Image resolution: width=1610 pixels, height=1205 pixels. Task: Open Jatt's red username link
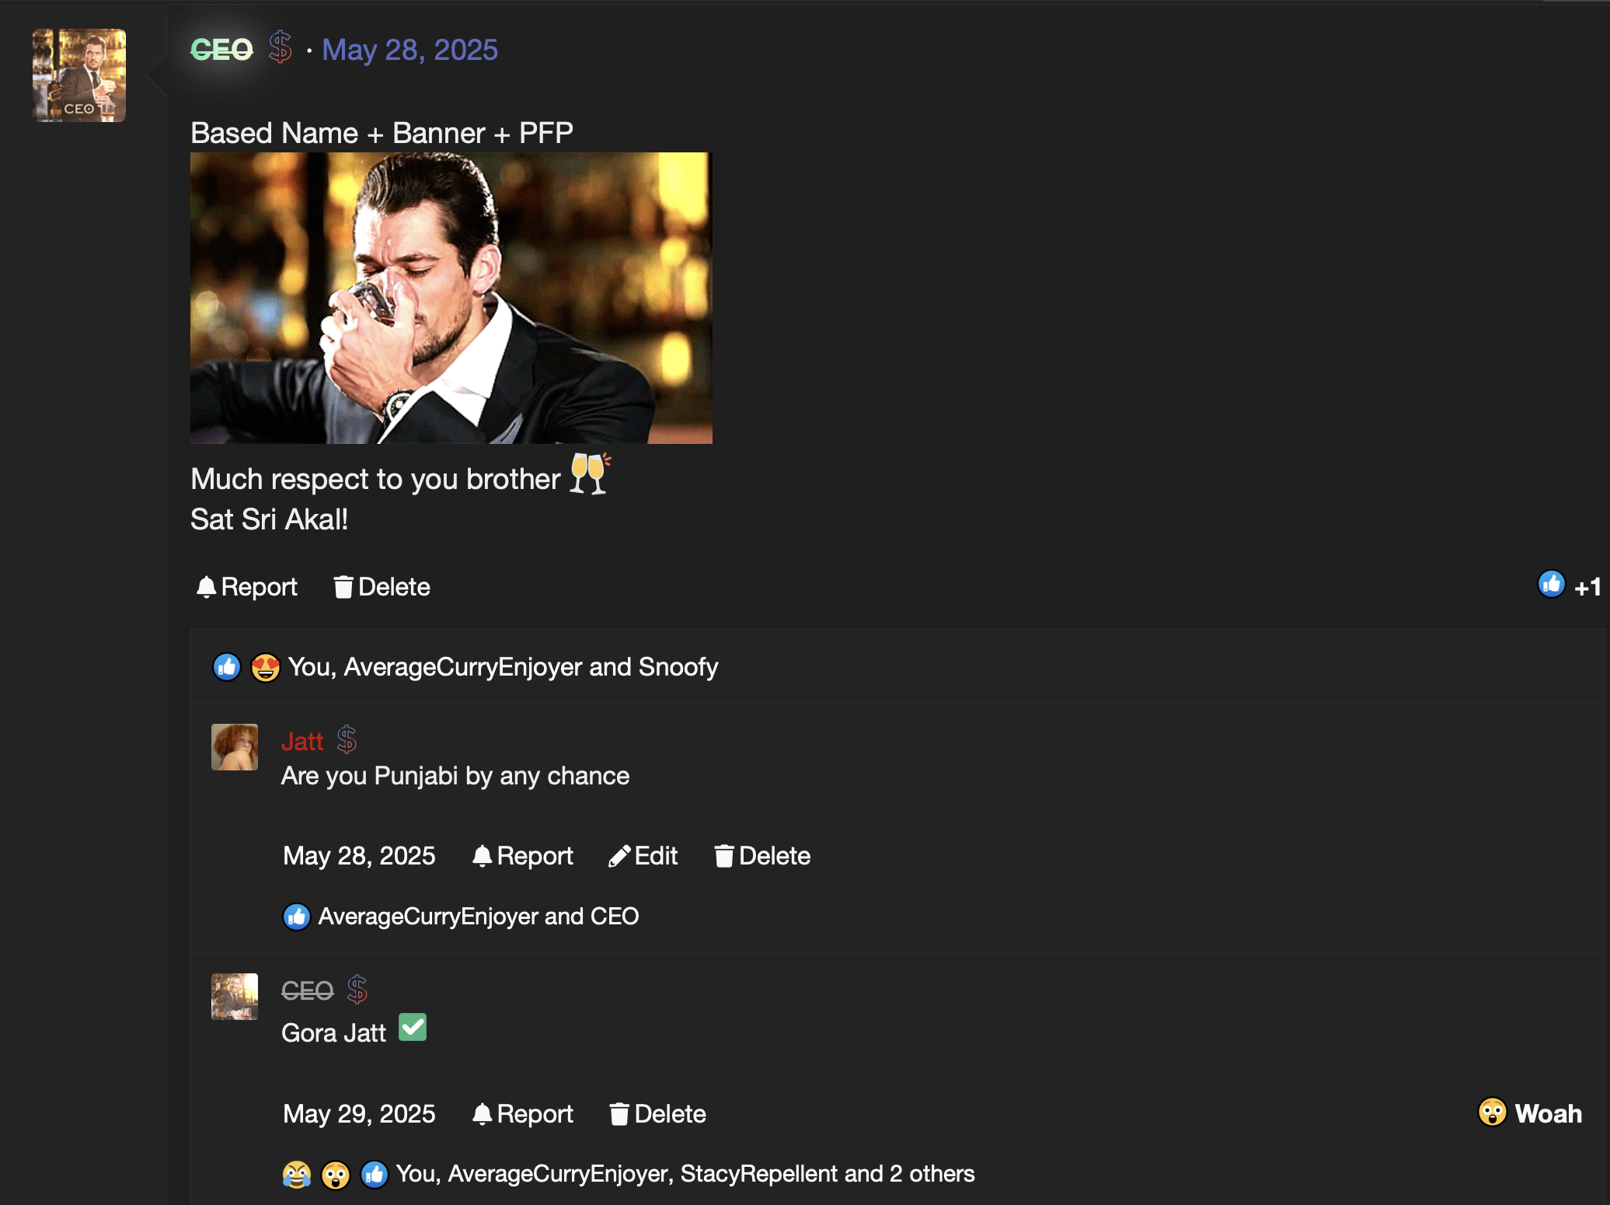301,742
